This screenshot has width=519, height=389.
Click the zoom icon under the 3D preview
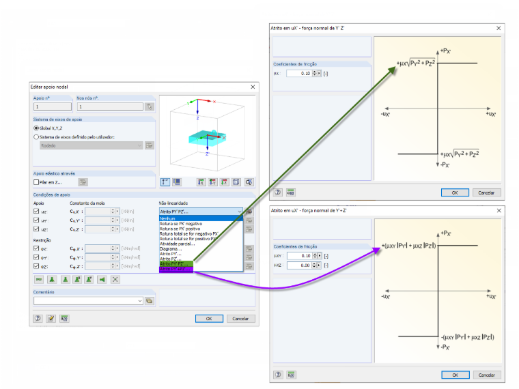coord(249,182)
